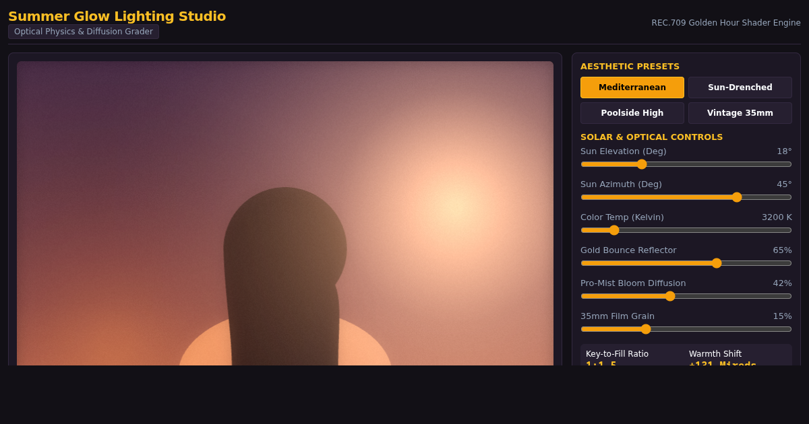The width and height of the screenshot is (809, 424).
Task: Adjust the Sun Elevation slider
Action: point(686,164)
